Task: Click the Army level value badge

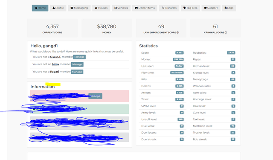Action: (182, 113)
